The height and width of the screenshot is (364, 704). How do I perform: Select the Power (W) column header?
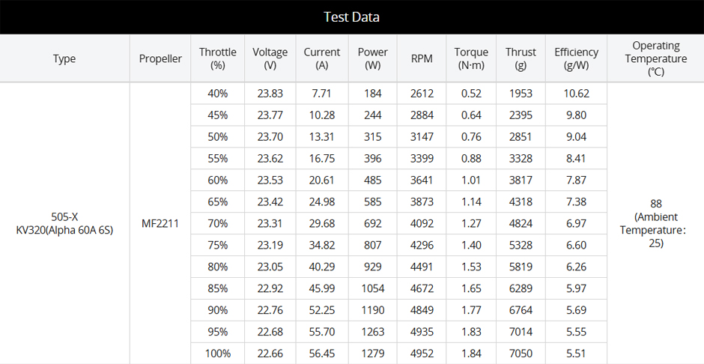(372, 58)
